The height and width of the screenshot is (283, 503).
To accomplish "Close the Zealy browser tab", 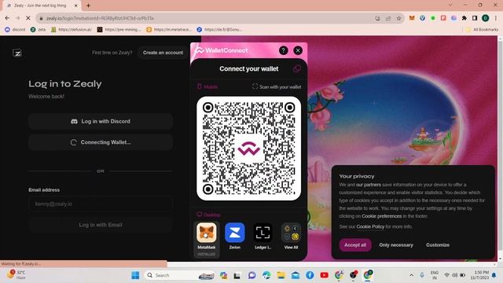I will point(76,6).
